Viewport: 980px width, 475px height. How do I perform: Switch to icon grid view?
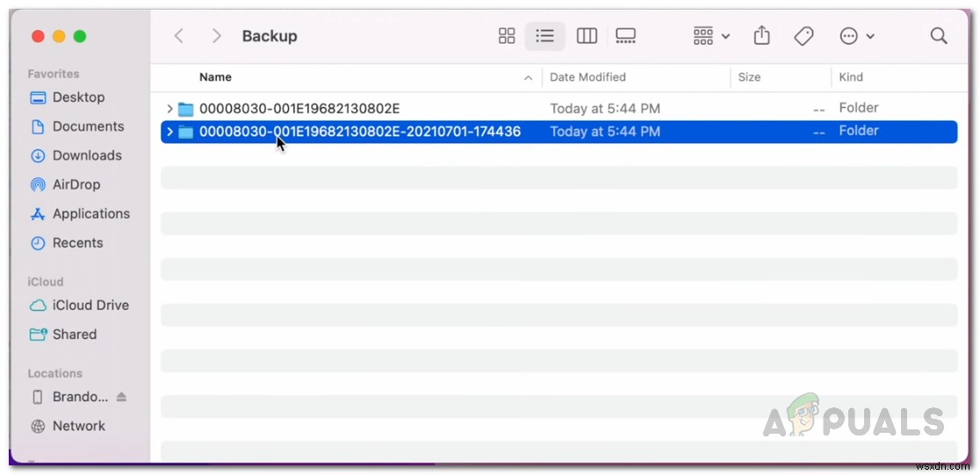click(x=507, y=36)
